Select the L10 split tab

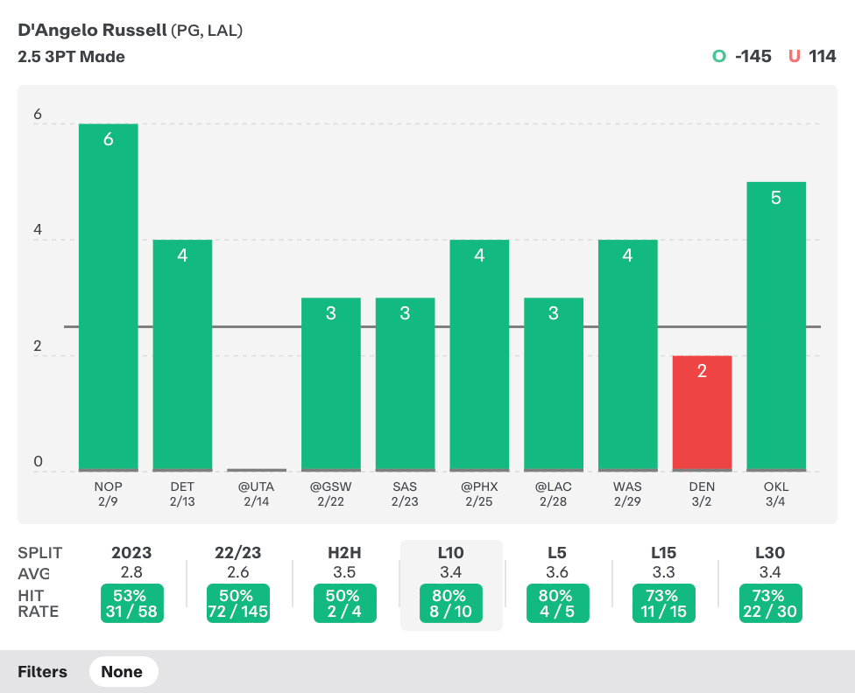[451, 552]
